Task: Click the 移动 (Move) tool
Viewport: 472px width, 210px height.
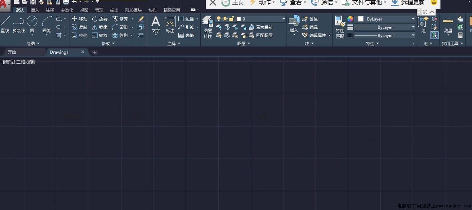Action: tap(79, 19)
